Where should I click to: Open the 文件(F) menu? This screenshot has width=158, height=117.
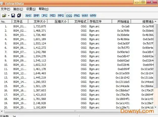5,9
